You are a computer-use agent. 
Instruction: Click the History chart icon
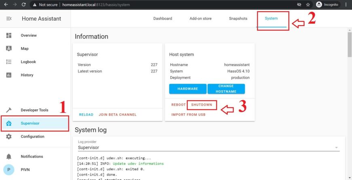pos(9,75)
